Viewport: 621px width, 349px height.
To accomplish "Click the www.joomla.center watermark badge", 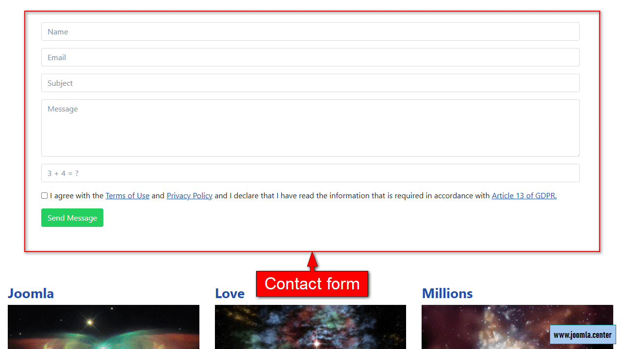I will (583, 334).
